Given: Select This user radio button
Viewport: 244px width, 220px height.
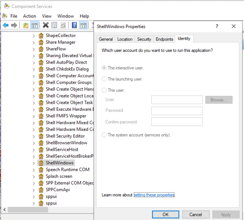Looking at the screenshot, I should pyautogui.click(x=104, y=90).
